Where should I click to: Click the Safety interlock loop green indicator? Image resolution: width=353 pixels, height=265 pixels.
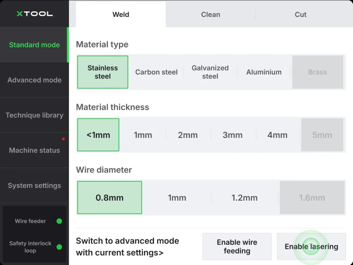coord(59,247)
